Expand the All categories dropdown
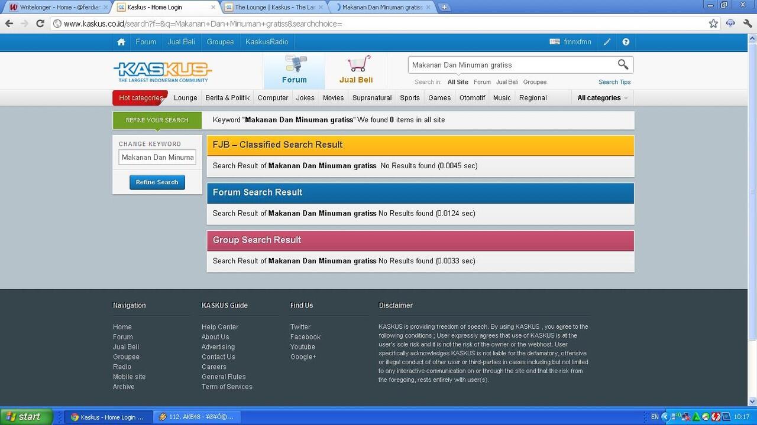 point(603,98)
